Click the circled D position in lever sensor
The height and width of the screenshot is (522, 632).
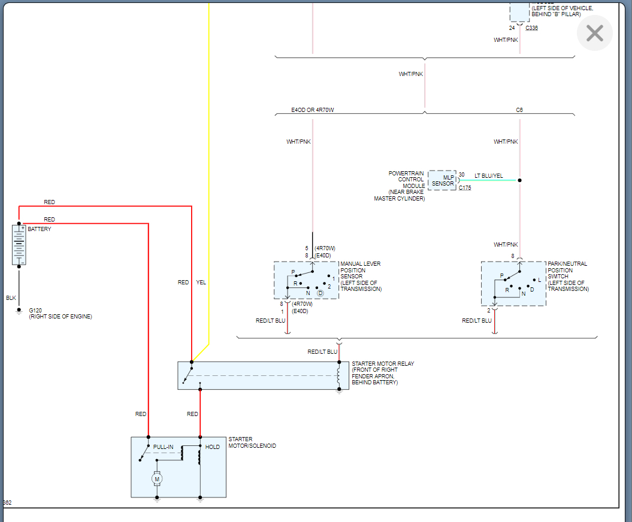click(320, 293)
